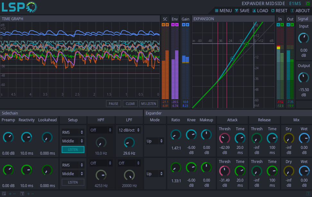Image resolution: width=312 pixels, height=197 pixels.
Task: Click the cyan Lookahead knob
Action: (x=47, y=137)
